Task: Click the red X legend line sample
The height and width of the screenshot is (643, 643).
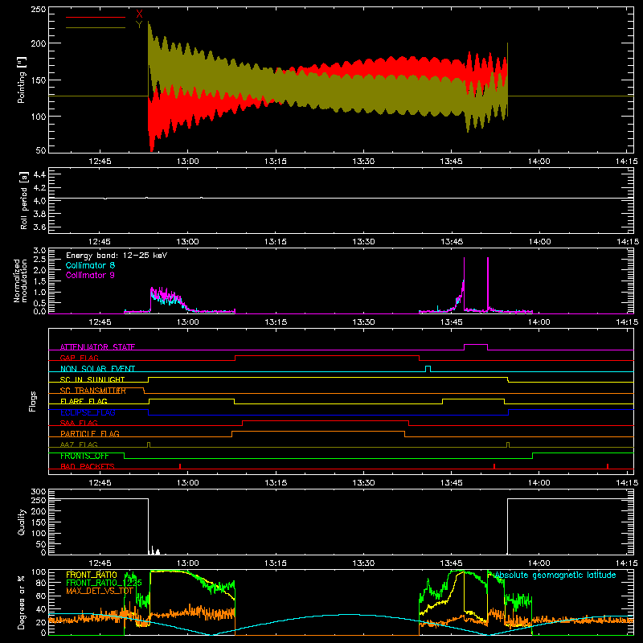Action: coord(96,17)
